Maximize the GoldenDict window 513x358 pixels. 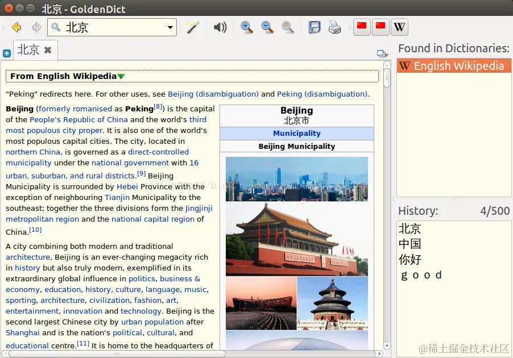30,8
